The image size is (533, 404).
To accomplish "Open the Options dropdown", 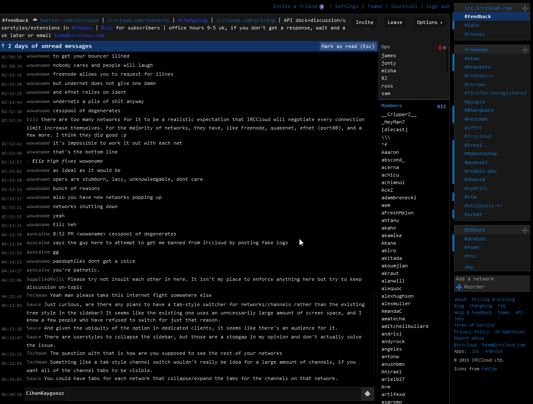I will 430,22.
